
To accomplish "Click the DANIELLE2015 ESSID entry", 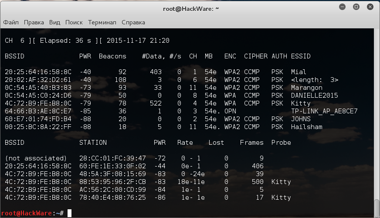I will 314,95.
